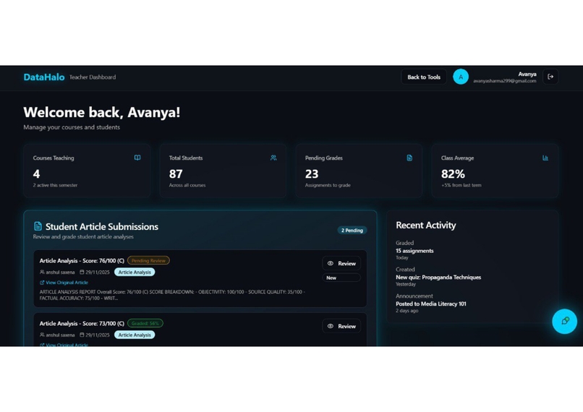Screen dimensions: 583x412
Task: Click Review for the 76/100 article analysis
Action: (x=341, y=263)
